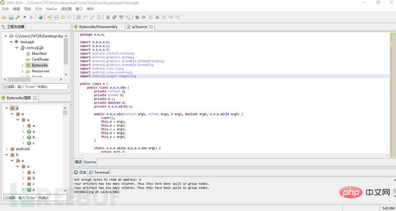
Task: Open the 窗口 menu
Action: pyautogui.click(x=79, y=9)
